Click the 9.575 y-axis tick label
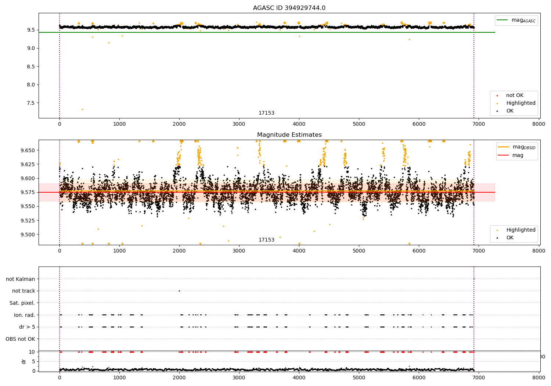Screen dimensions: 551x386 click(28, 192)
